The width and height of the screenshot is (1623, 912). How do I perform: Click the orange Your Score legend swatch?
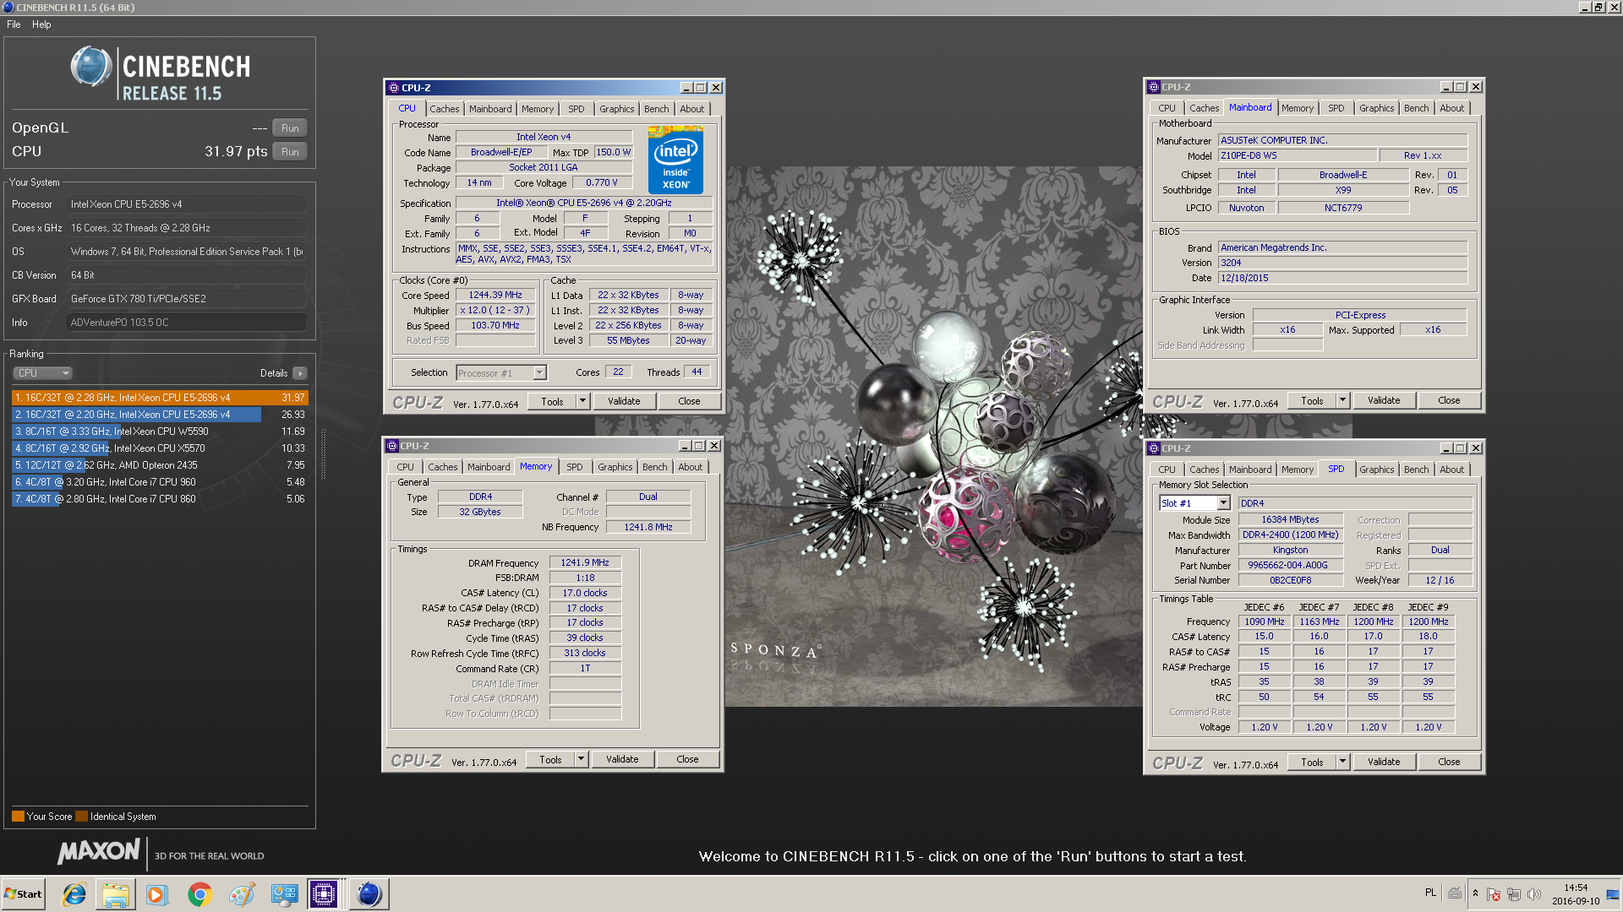18,817
